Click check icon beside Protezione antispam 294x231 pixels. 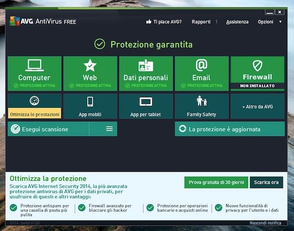tap(13, 208)
